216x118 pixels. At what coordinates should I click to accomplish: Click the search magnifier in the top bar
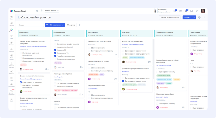(x=37, y=11)
